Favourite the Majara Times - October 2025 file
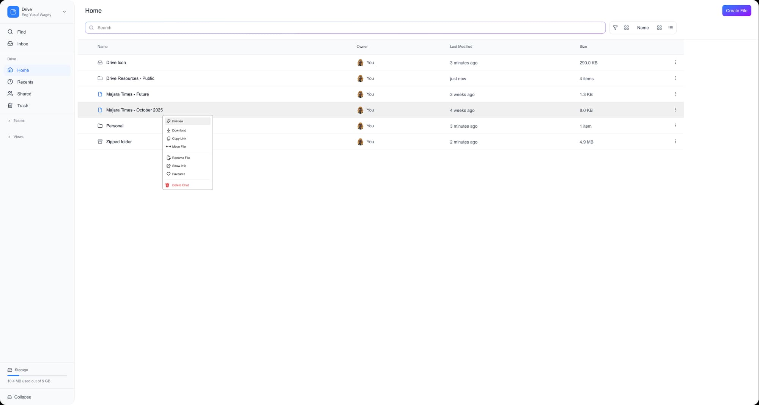 (178, 174)
